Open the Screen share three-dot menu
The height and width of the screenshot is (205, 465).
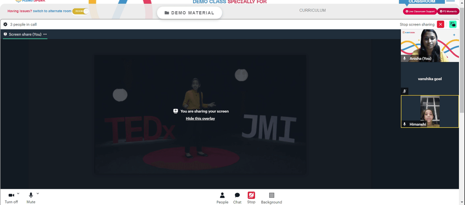click(45, 34)
